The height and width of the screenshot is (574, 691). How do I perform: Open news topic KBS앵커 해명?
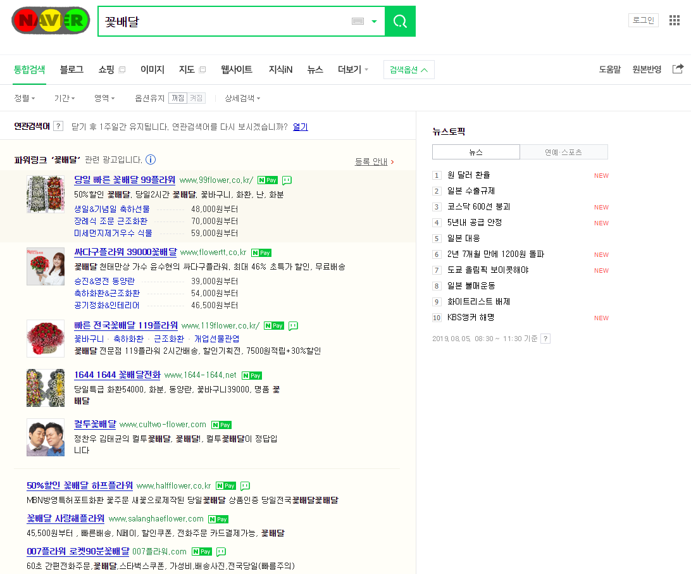pos(471,318)
